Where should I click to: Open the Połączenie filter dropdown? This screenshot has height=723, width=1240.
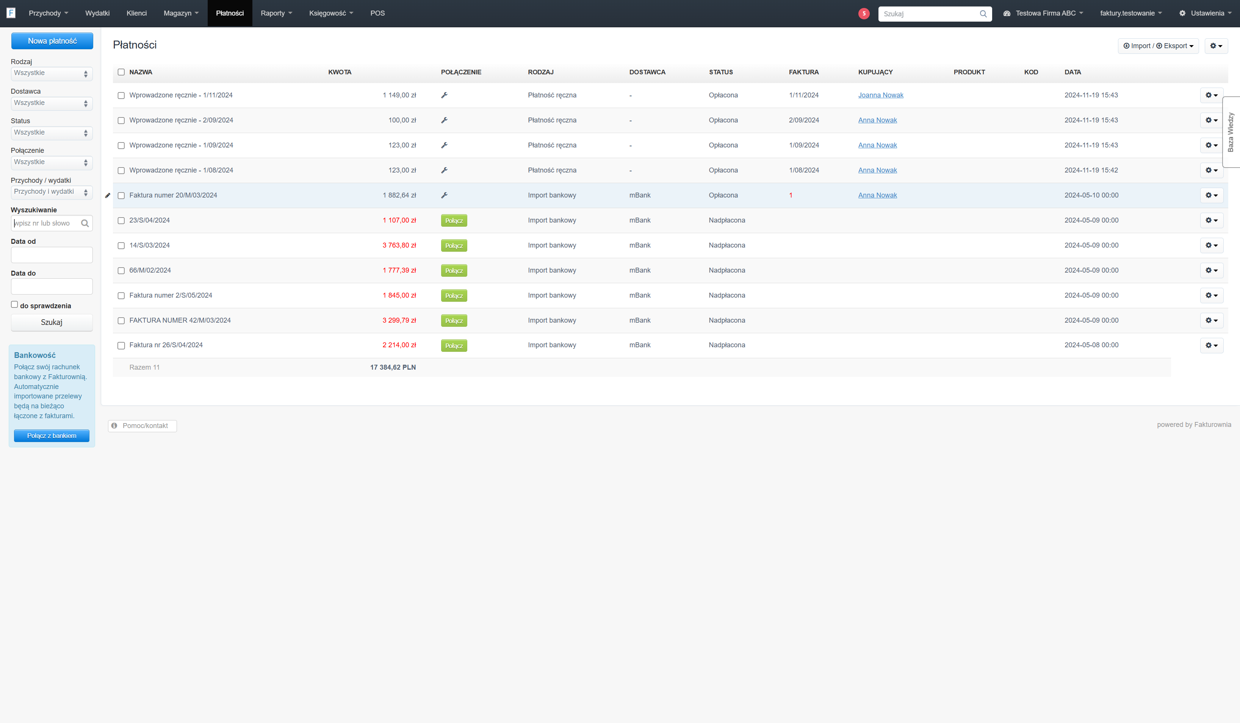[x=52, y=162]
